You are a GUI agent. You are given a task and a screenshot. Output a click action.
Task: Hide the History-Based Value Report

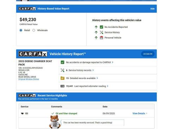click(152, 9)
